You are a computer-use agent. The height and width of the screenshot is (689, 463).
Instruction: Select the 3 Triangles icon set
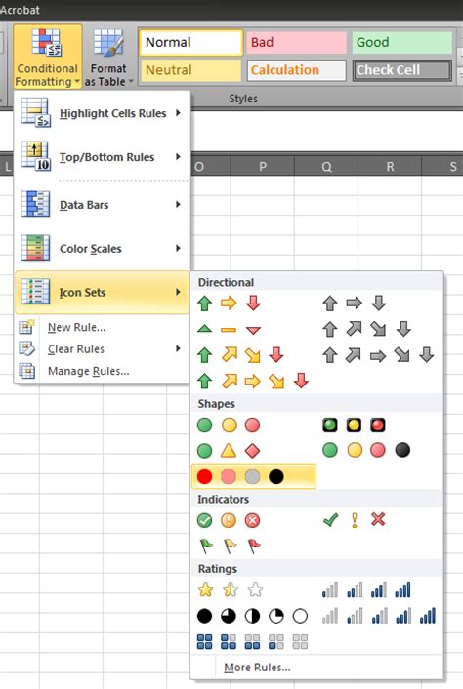tap(230, 329)
